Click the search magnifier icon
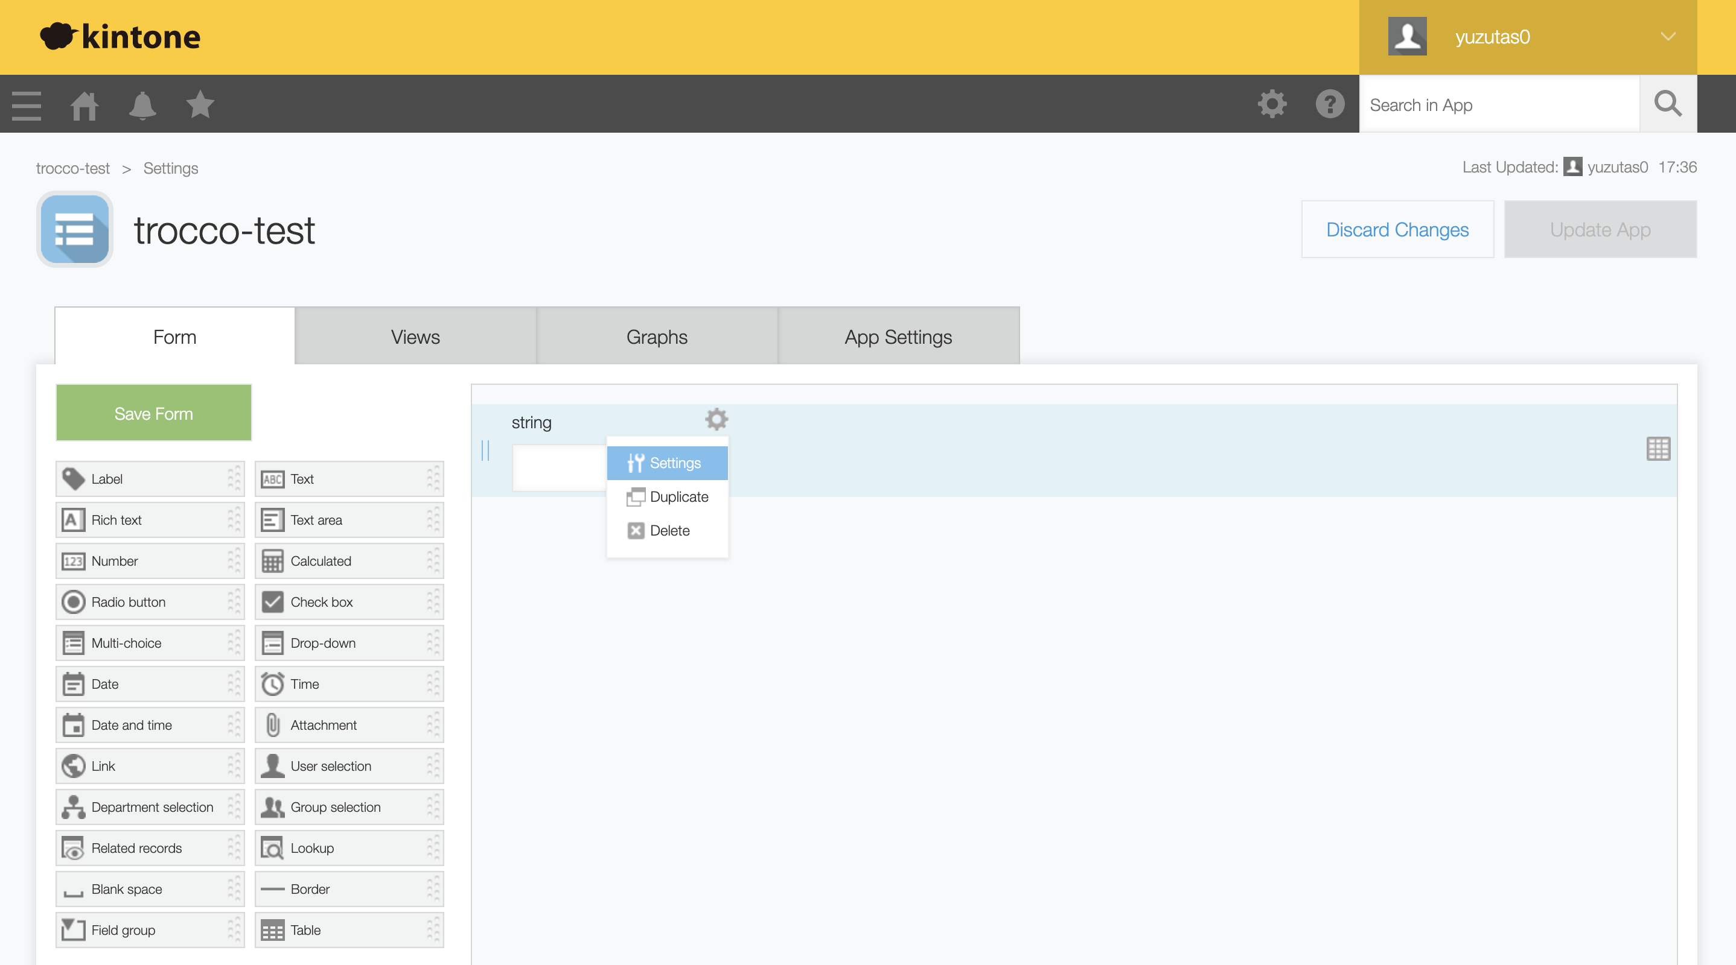 pyautogui.click(x=1667, y=104)
